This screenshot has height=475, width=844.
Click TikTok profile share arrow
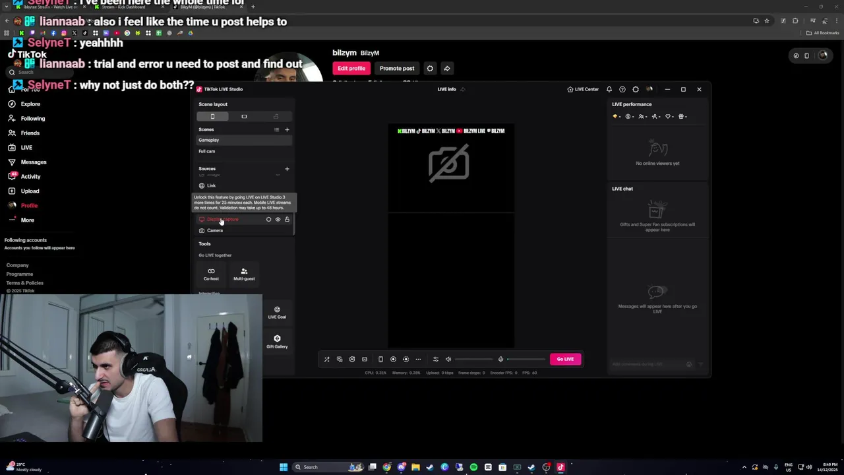pyautogui.click(x=447, y=69)
